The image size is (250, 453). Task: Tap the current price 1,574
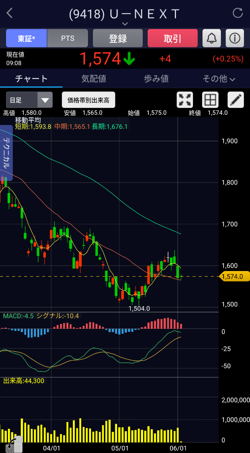[100, 59]
